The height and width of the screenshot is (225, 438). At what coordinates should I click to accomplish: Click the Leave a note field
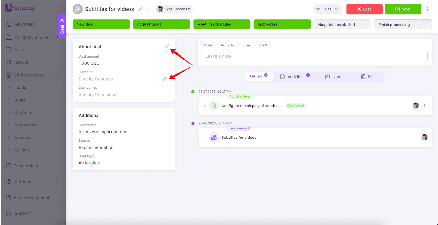coord(314,56)
